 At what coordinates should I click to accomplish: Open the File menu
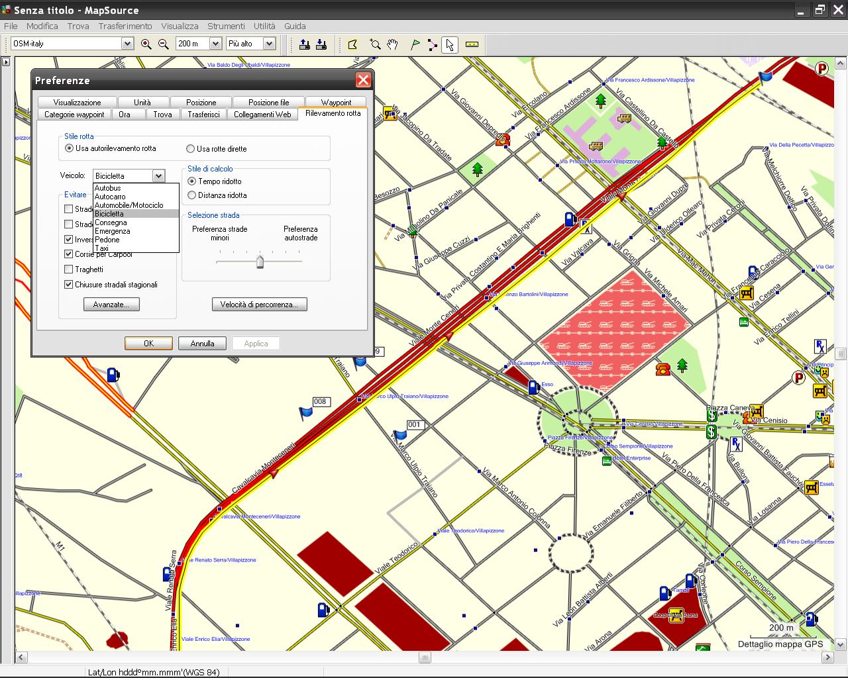tap(11, 26)
